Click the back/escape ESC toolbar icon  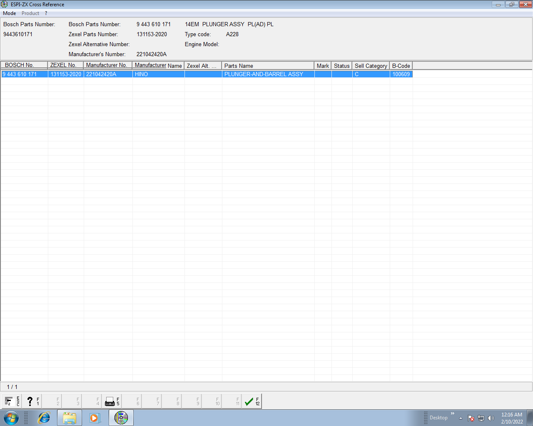(x=12, y=401)
